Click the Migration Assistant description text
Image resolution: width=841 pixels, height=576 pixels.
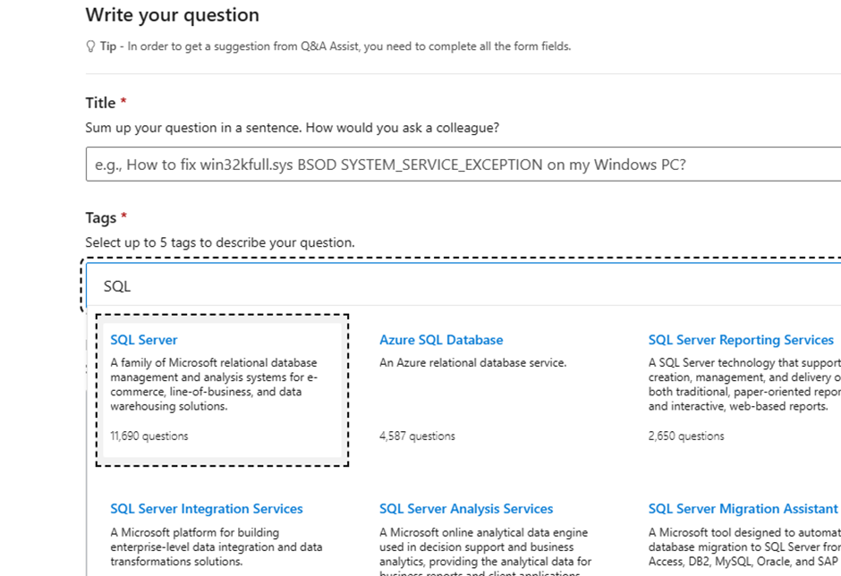(x=744, y=547)
